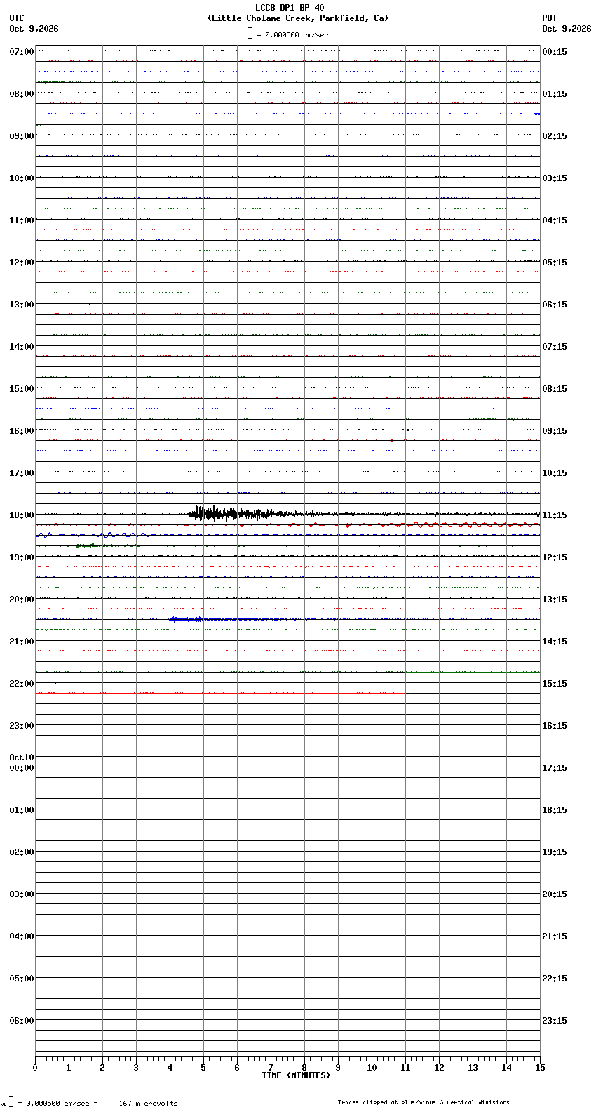Click the '5' tick on the time axis
The width and height of the screenshot is (596, 1112).
pyautogui.click(x=203, y=1068)
